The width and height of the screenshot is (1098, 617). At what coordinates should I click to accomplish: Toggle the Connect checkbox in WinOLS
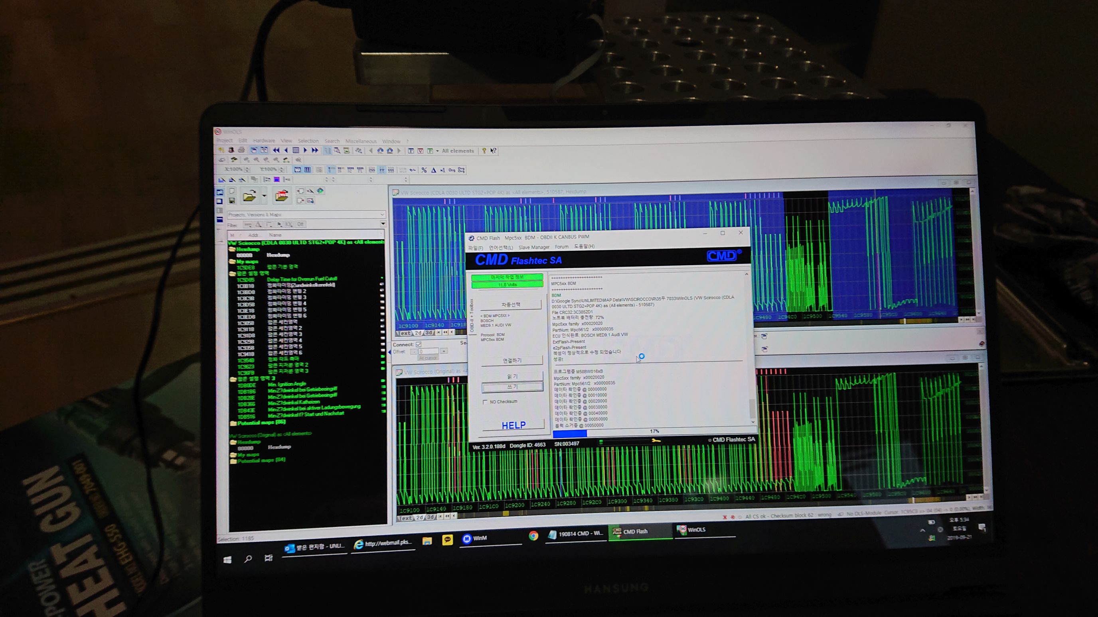click(419, 344)
